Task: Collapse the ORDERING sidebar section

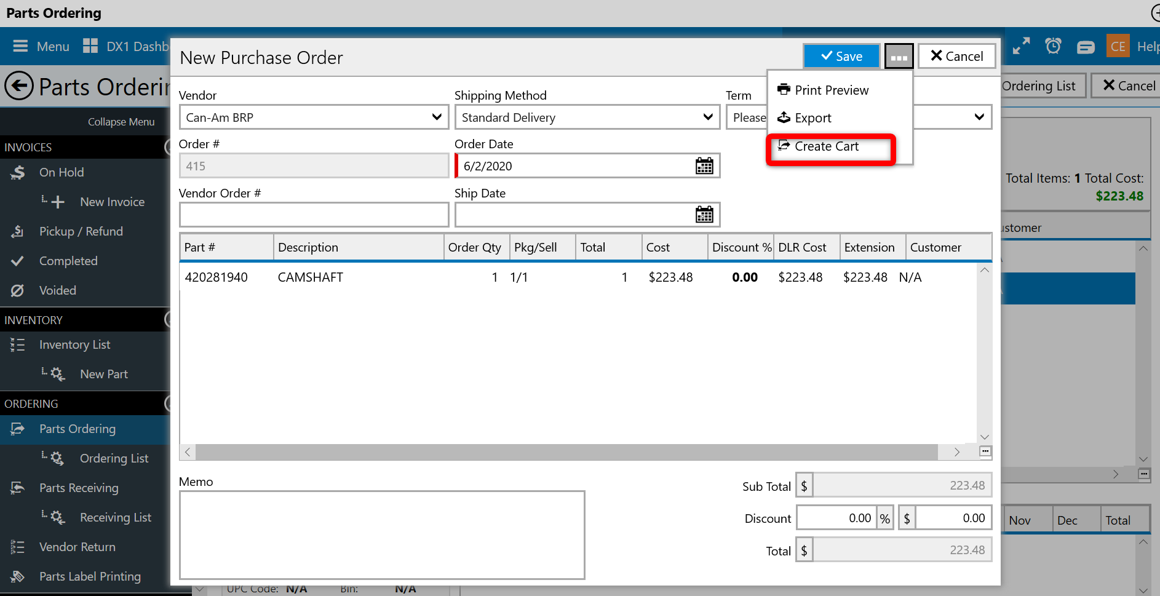Action: 167,403
